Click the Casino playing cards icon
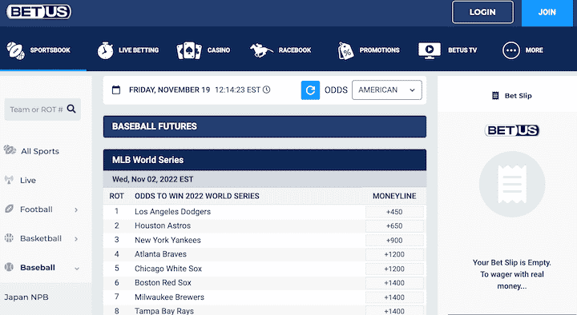The image size is (577, 315). coord(189,50)
